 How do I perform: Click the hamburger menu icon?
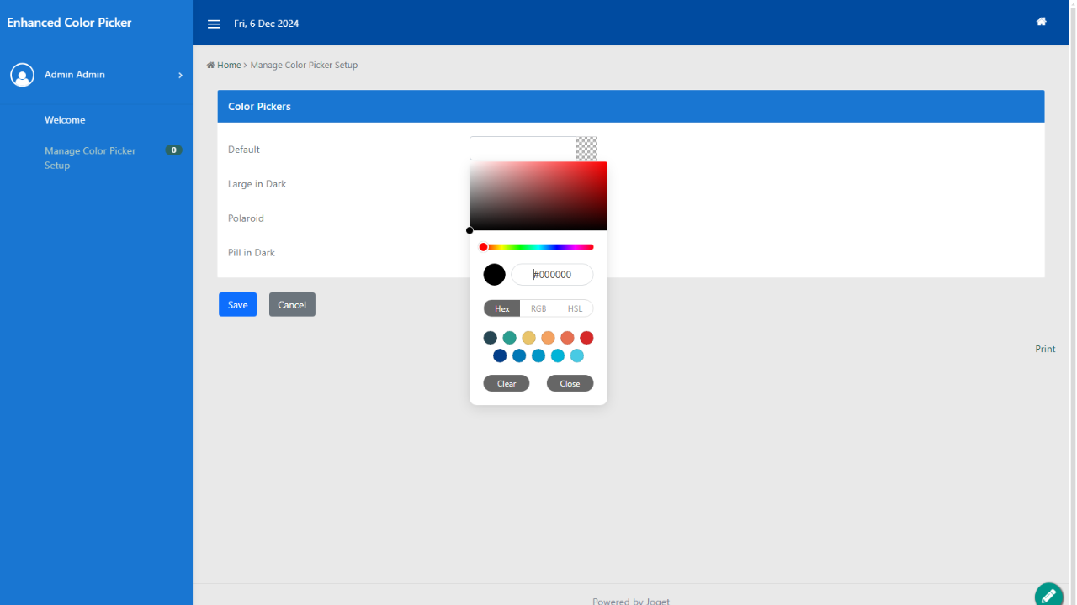coord(214,24)
